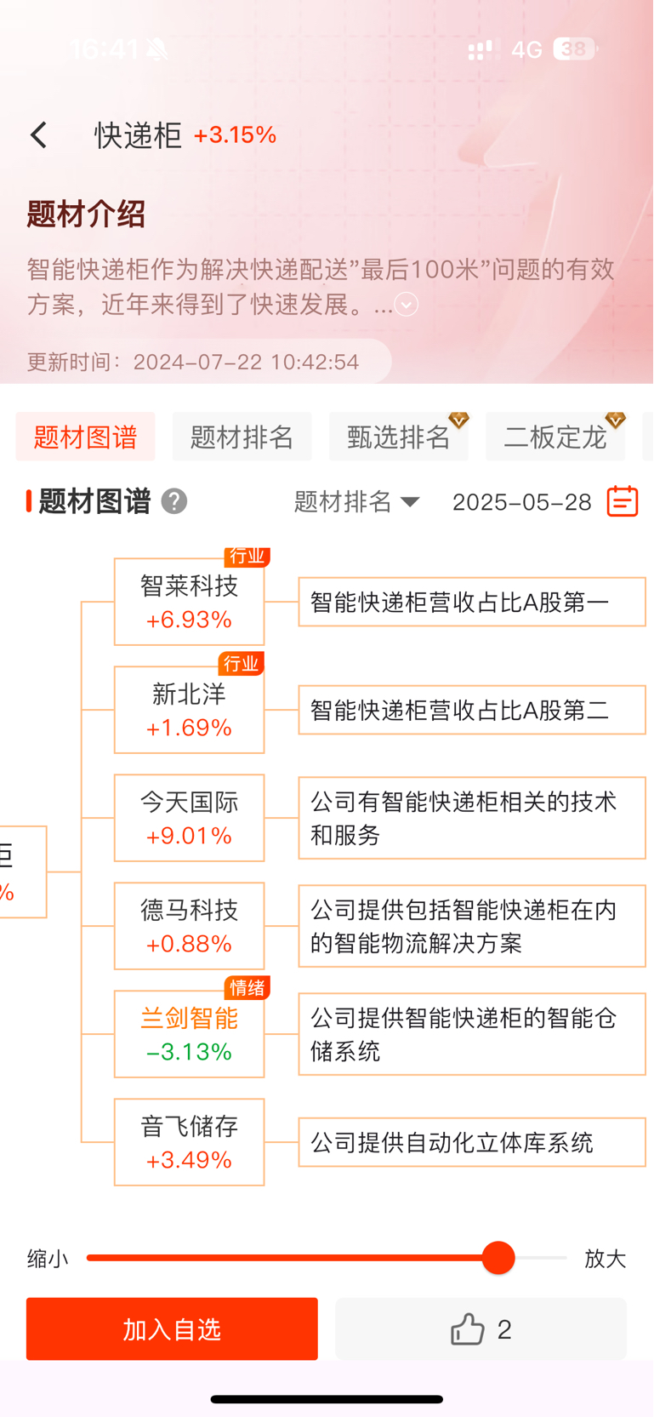Tap 公司有智能快递柜相关的技术和服务 description
The width and height of the screenshot is (654, 1417).
[x=472, y=818]
